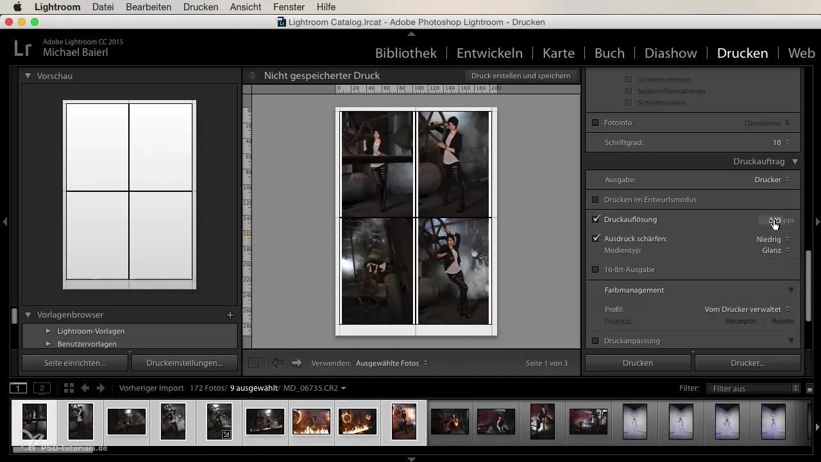Open the Apple menu
Image resolution: width=821 pixels, height=462 pixels.
[x=17, y=7]
